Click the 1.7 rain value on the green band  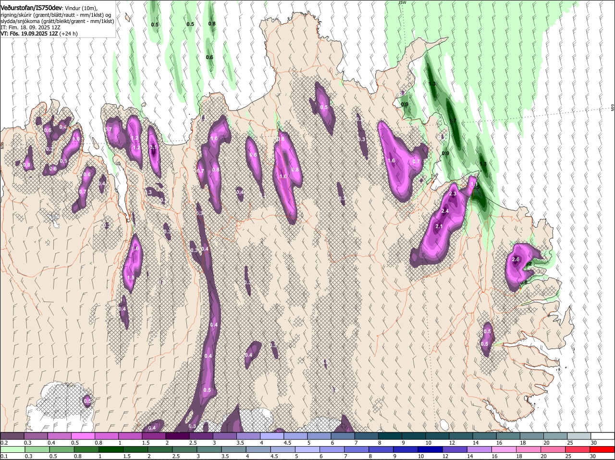(453, 121)
